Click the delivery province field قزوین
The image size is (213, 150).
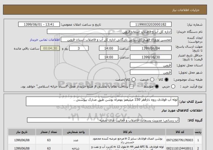click(151, 65)
